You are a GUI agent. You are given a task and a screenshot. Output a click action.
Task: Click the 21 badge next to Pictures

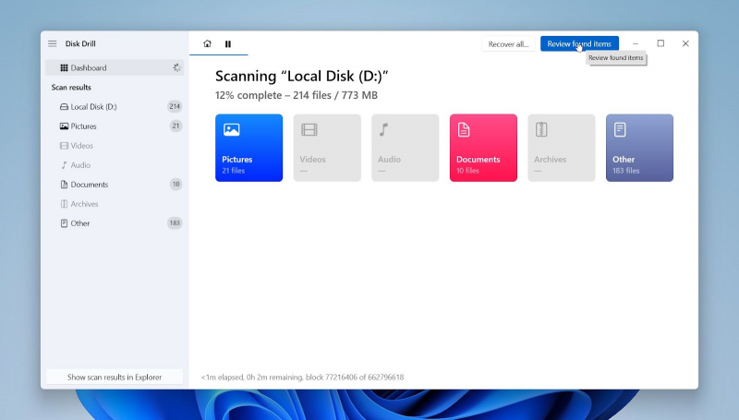(176, 126)
